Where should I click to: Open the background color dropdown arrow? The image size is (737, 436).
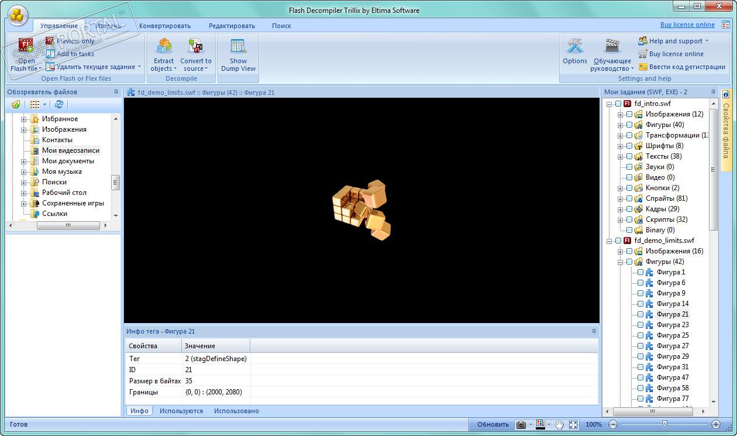point(548,424)
